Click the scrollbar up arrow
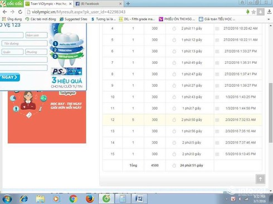 (271, 26)
